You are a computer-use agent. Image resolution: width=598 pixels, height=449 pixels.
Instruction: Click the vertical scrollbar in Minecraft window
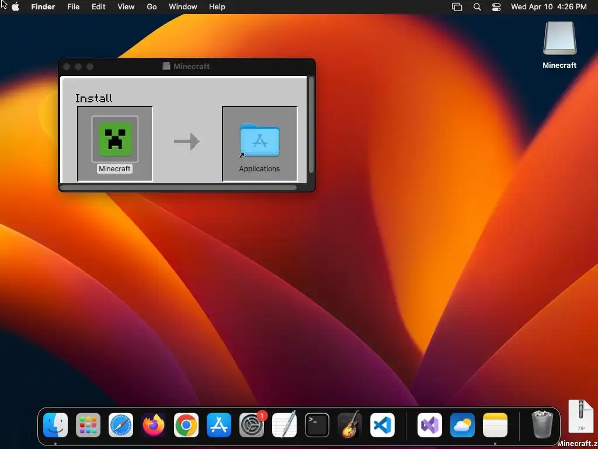point(311,125)
